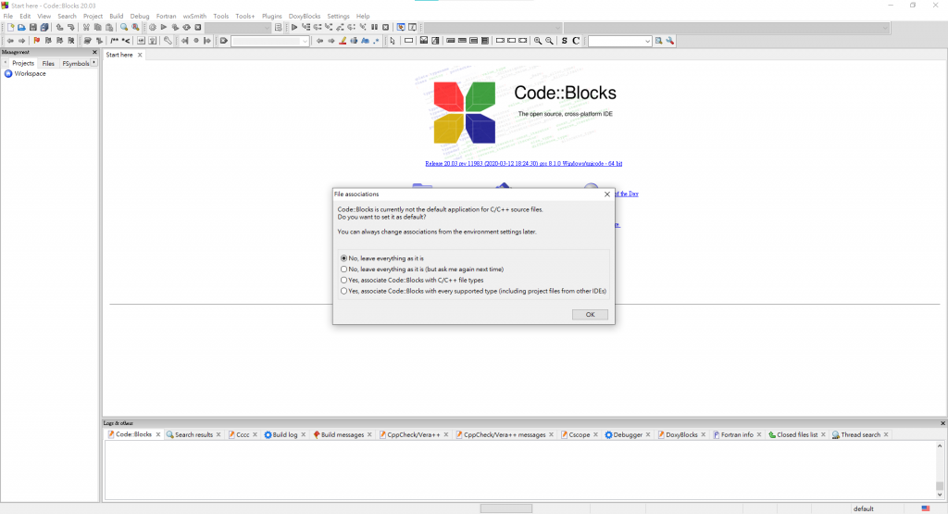Switch to the Files tab in Management
948x514 pixels.
click(x=48, y=63)
